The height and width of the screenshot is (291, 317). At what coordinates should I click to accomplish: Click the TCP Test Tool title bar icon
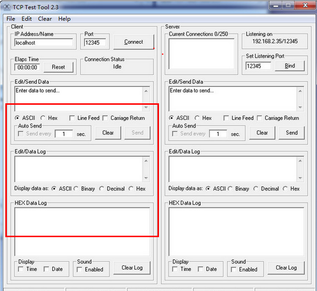[x=7, y=7]
